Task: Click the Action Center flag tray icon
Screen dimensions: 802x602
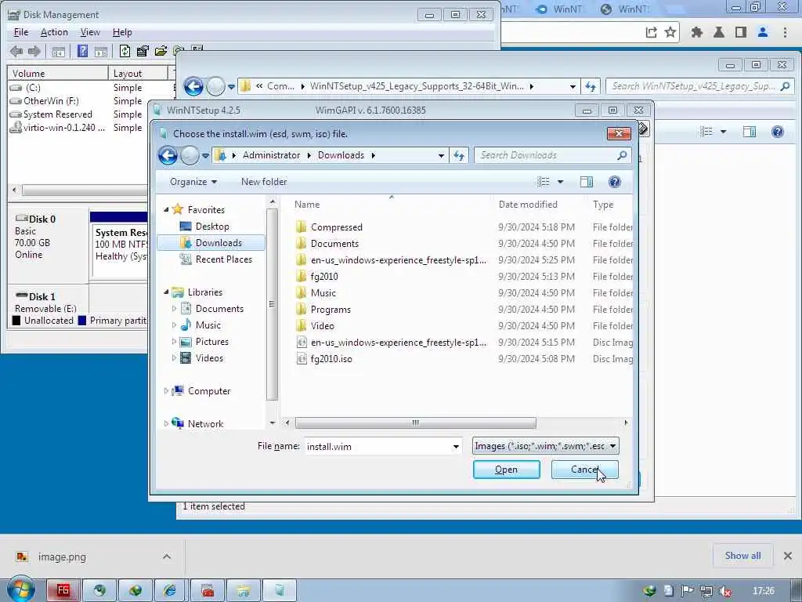Action: pos(687,591)
